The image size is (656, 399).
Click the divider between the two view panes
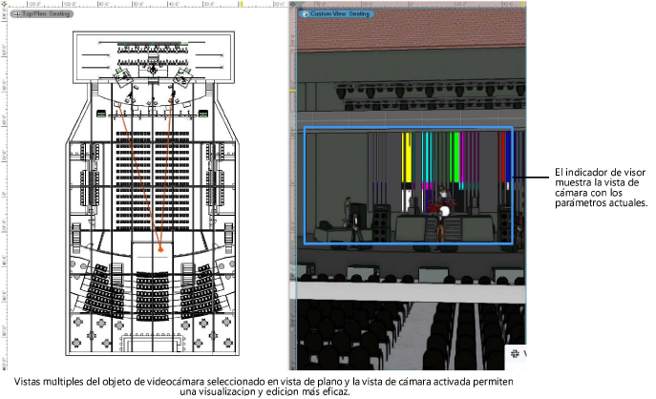[x=290, y=191]
